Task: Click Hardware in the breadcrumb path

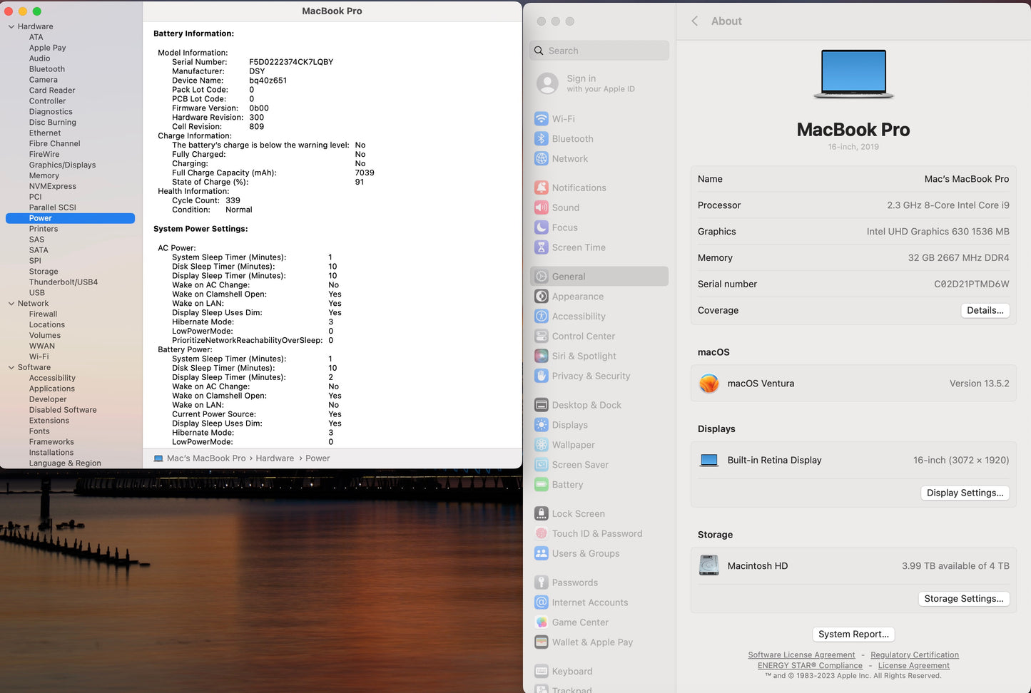Action: tap(275, 458)
